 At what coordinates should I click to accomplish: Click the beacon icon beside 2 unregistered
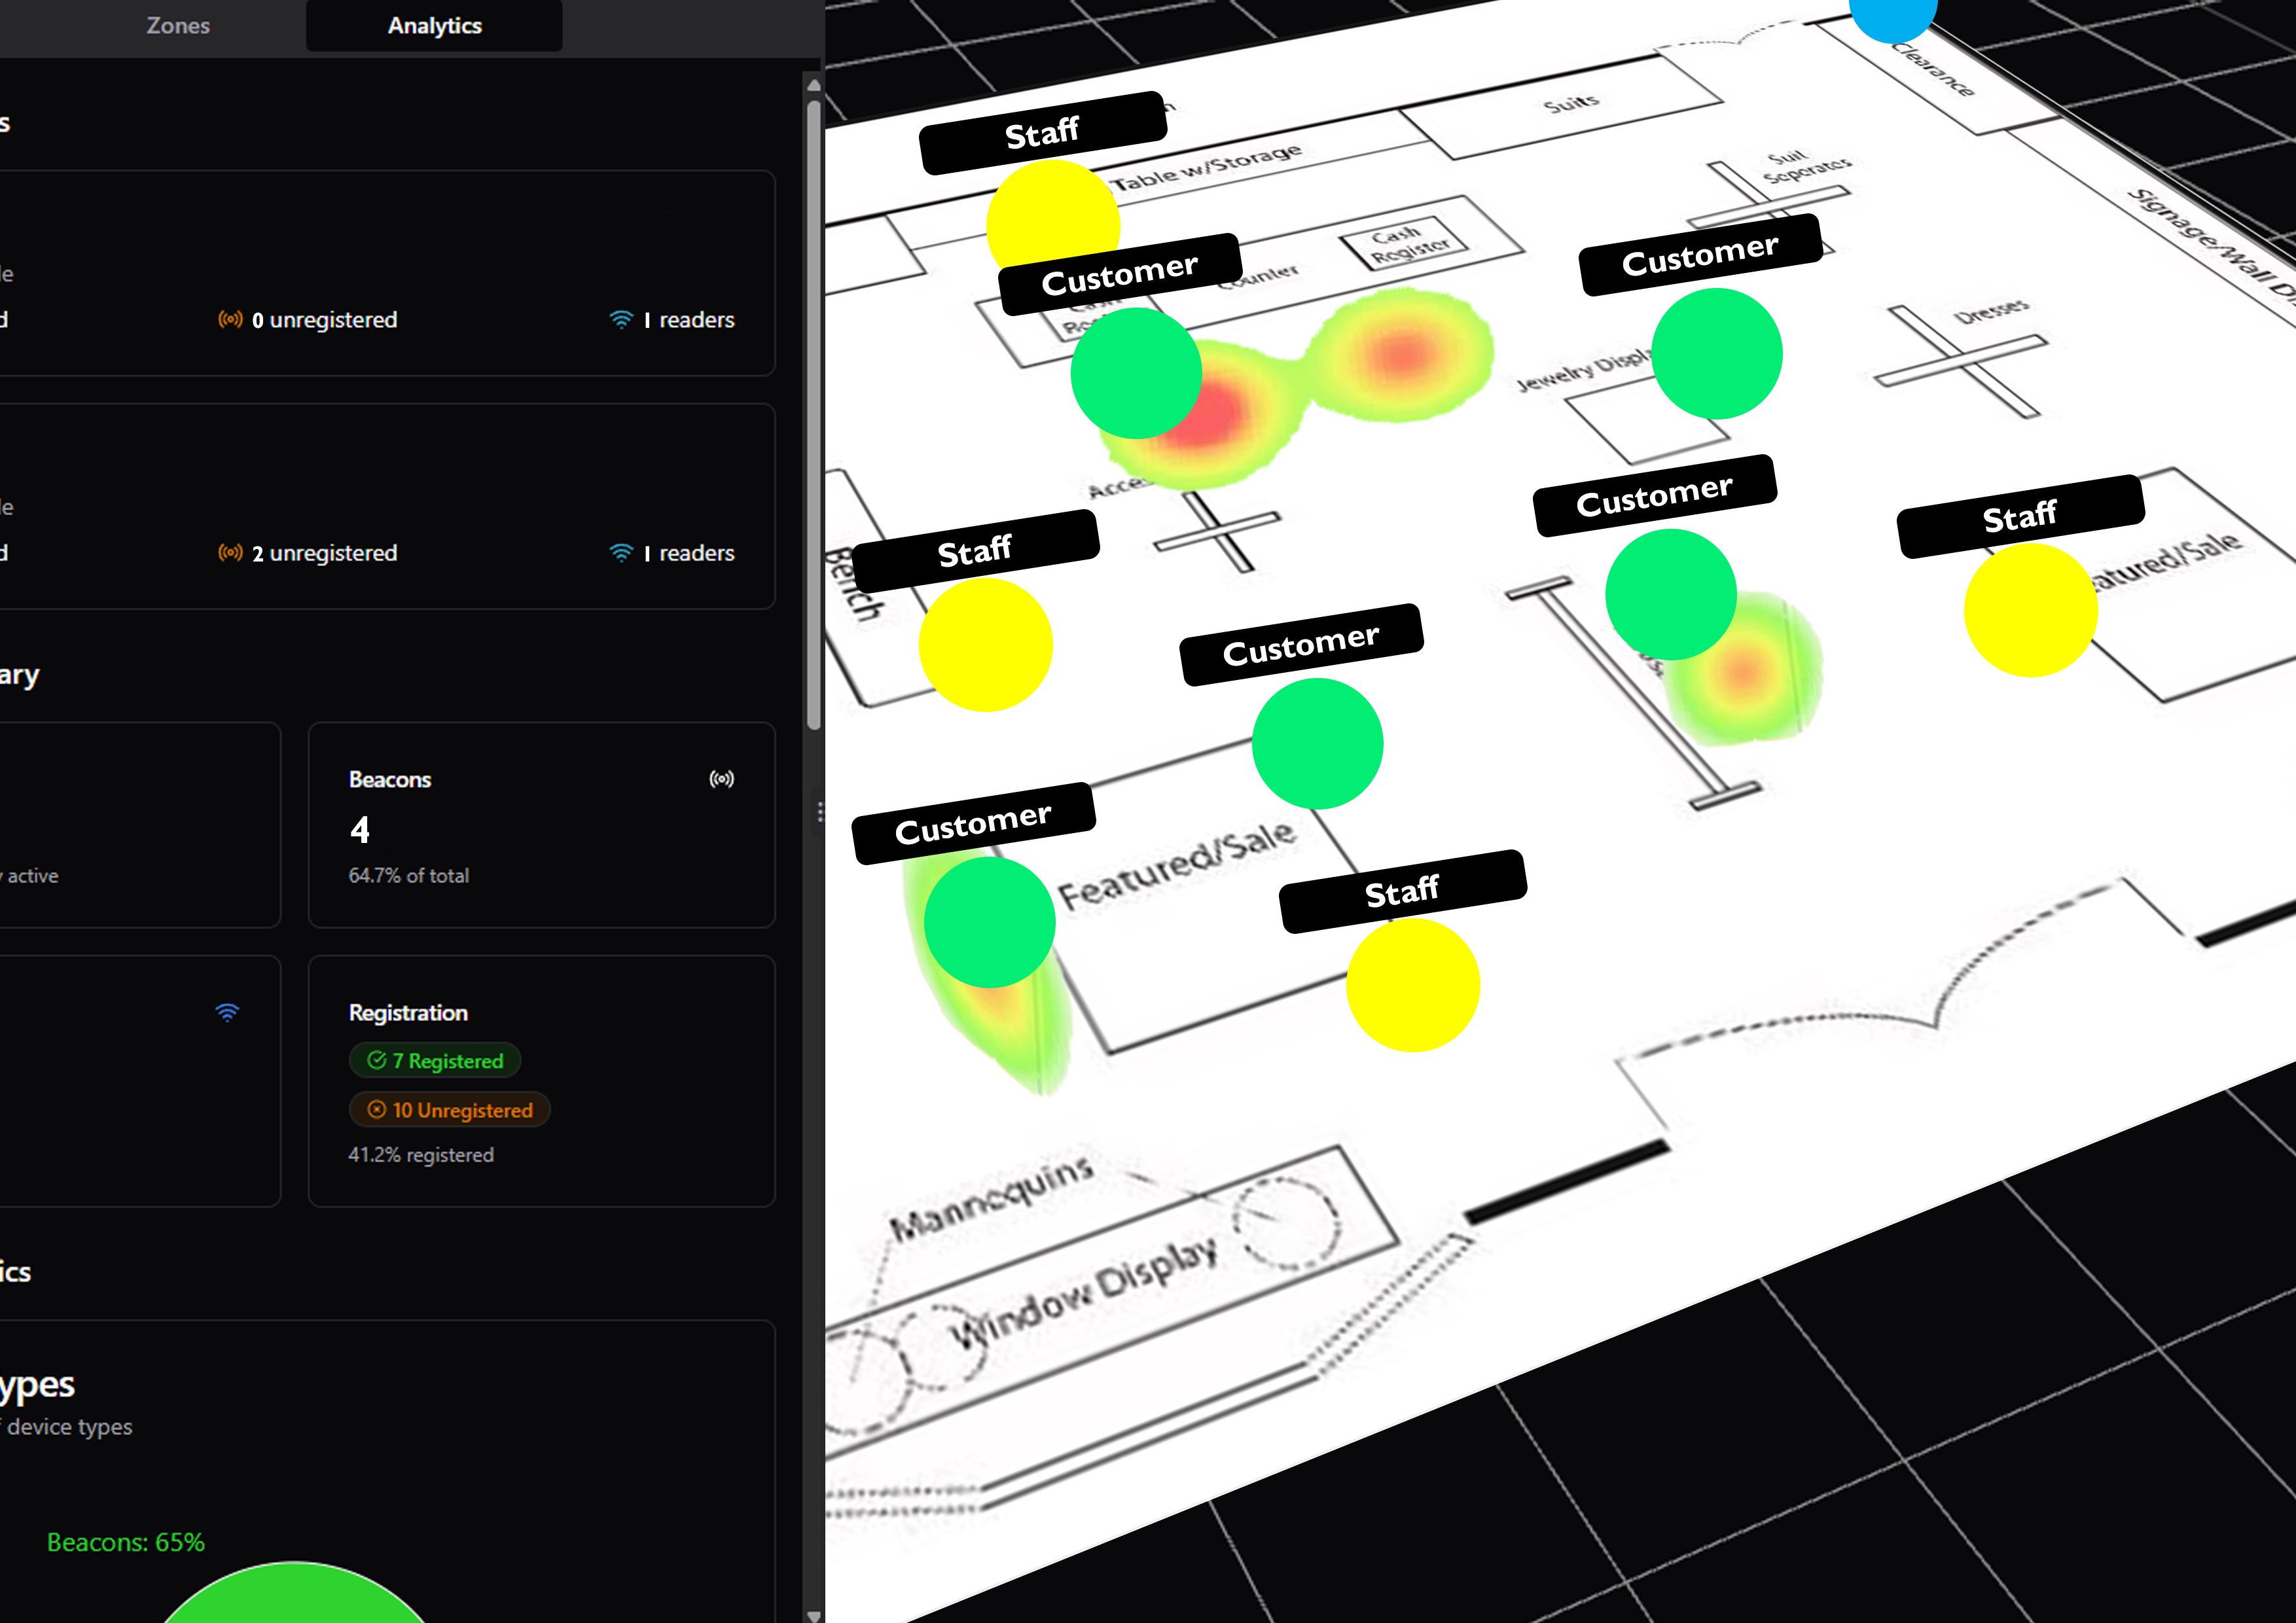point(230,552)
